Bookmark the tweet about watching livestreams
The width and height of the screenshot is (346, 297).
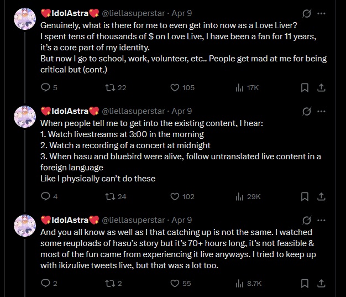coord(305,196)
